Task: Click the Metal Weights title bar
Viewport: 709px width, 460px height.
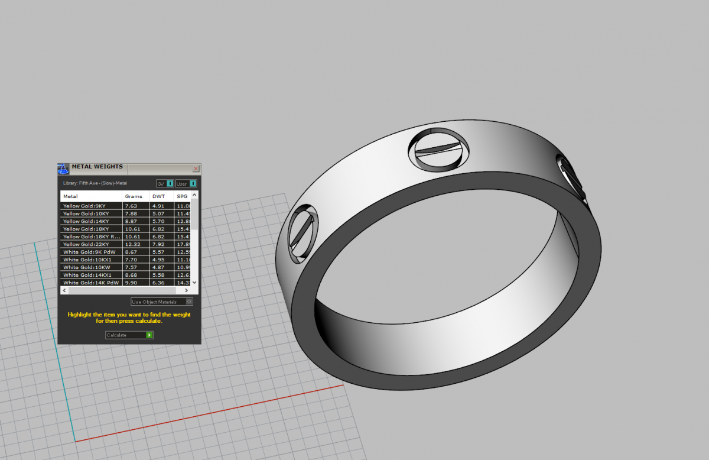Action: click(129, 169)
